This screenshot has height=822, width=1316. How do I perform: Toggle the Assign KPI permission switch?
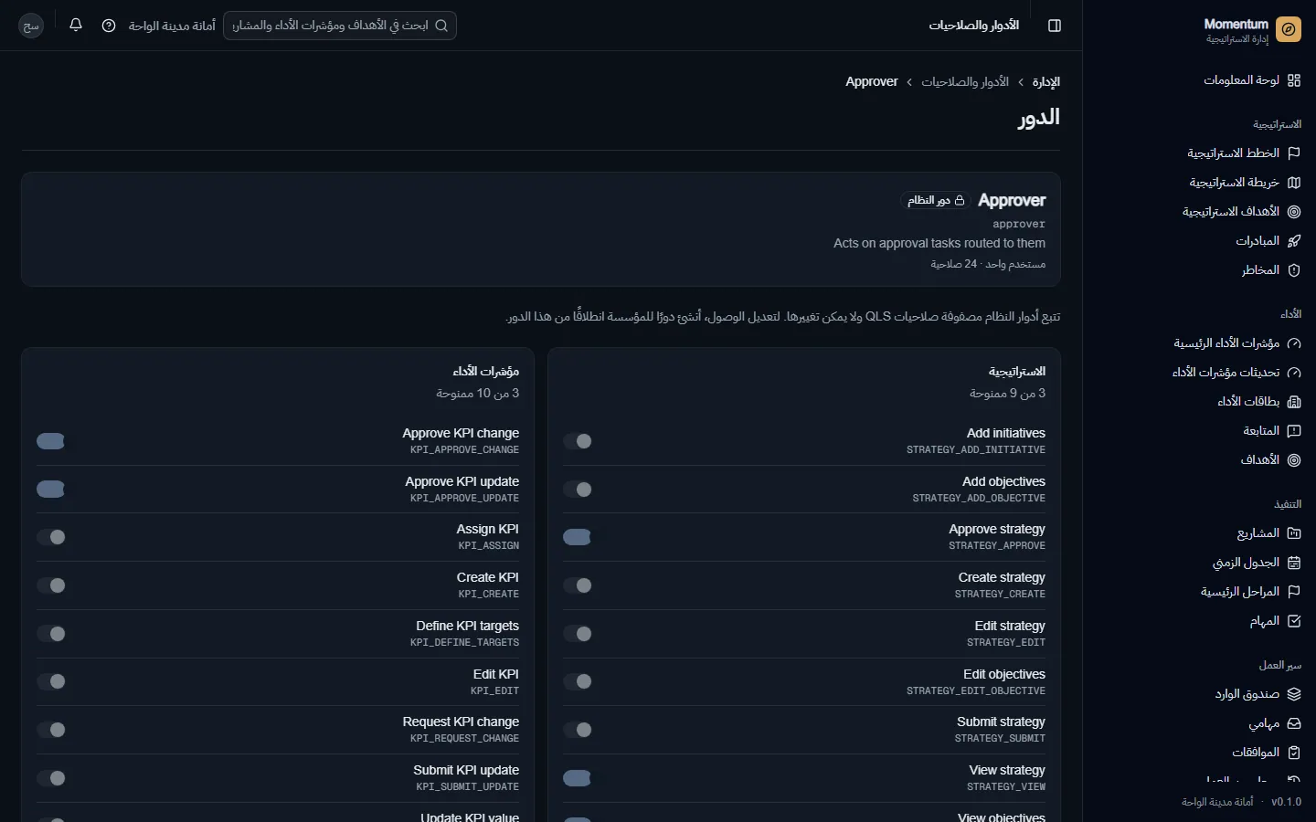coord(51,537)
